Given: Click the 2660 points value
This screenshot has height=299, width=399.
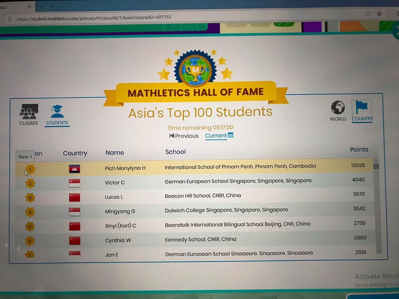Looking at the screenshot, I should point(360,238).
